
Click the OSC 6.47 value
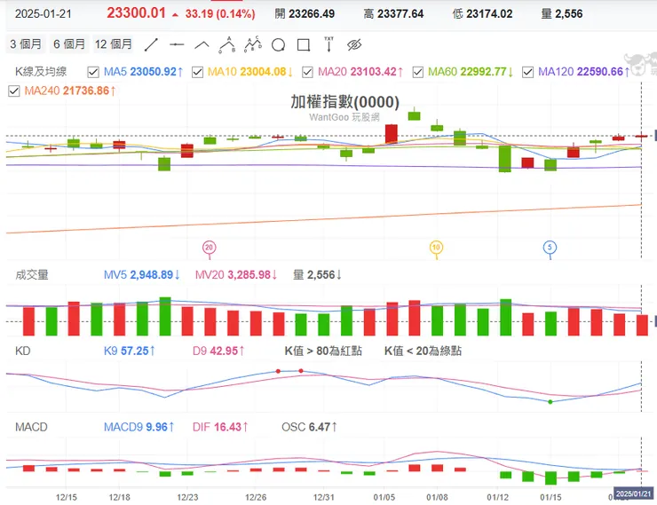point(309,427)
